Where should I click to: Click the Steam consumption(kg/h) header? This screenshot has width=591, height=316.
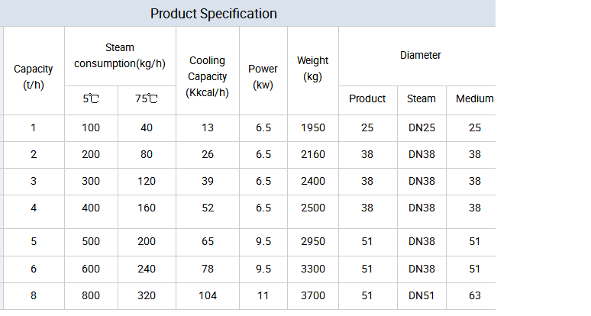tap(120, 55)
